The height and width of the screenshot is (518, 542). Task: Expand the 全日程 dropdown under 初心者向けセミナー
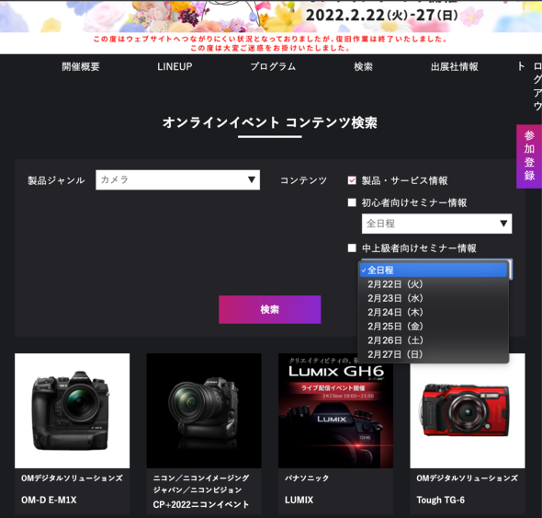coord(436,224)
